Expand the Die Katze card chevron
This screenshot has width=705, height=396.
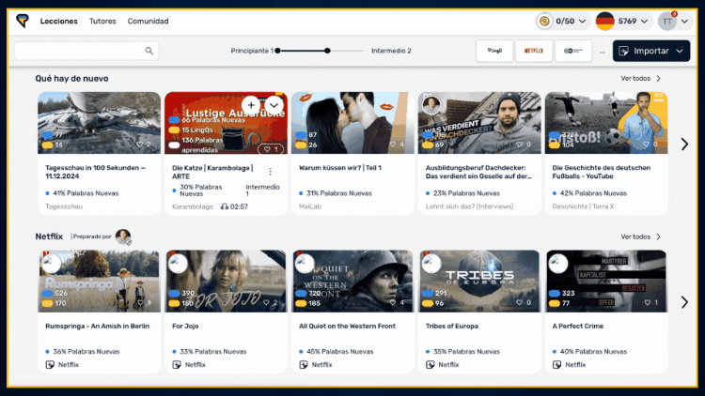pos(274,105)
